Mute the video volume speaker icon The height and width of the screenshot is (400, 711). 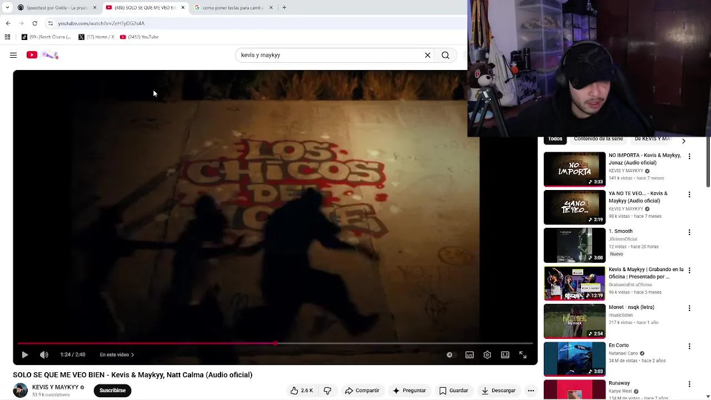[44, 354]
